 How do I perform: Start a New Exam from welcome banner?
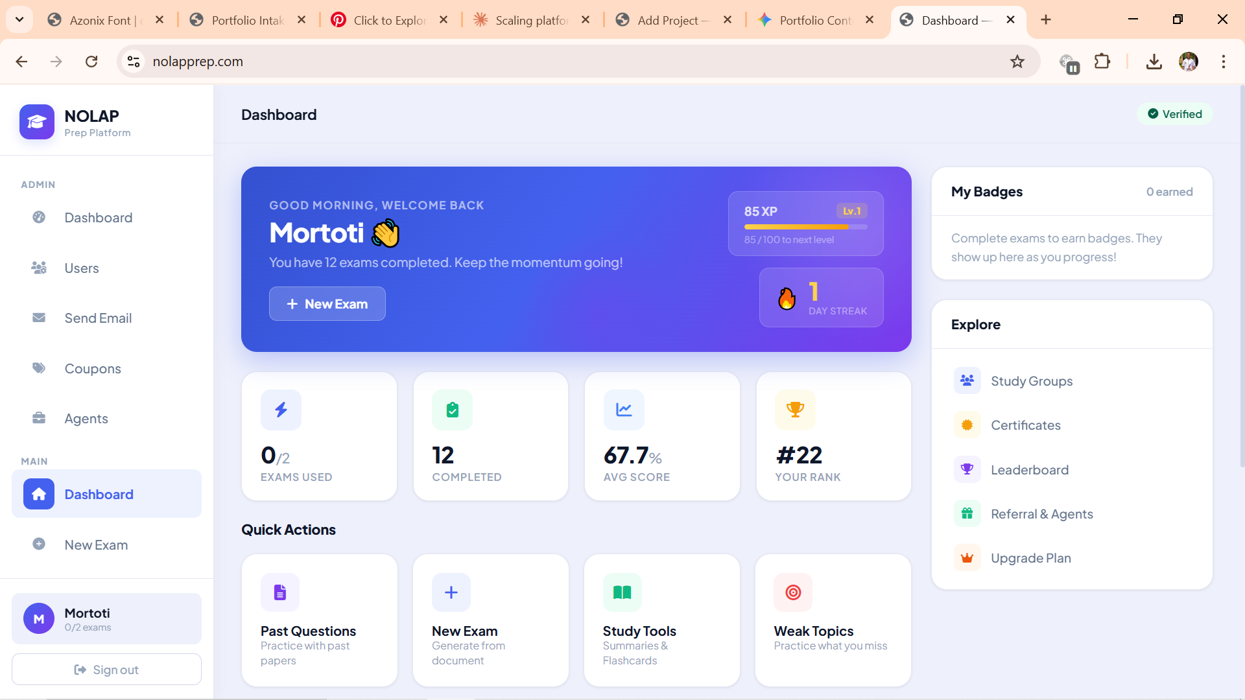(x=327, y=304)
